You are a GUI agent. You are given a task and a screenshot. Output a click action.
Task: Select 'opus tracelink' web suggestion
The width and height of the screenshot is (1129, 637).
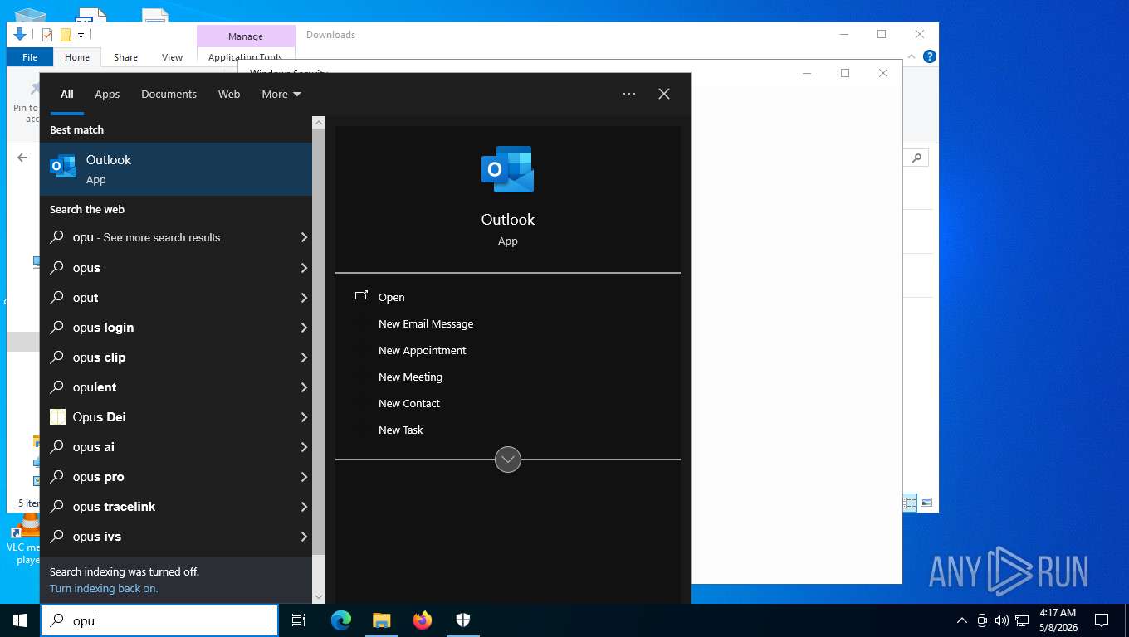(x=176, y=507)
